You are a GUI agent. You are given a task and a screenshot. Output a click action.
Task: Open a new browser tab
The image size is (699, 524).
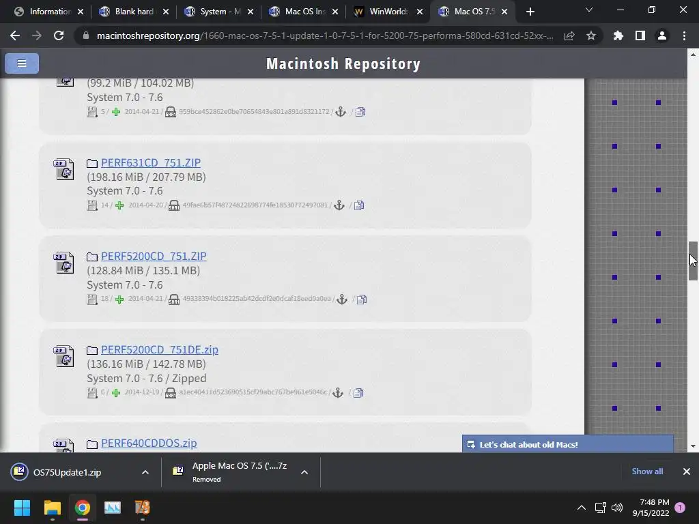click(x=530, y=12)
